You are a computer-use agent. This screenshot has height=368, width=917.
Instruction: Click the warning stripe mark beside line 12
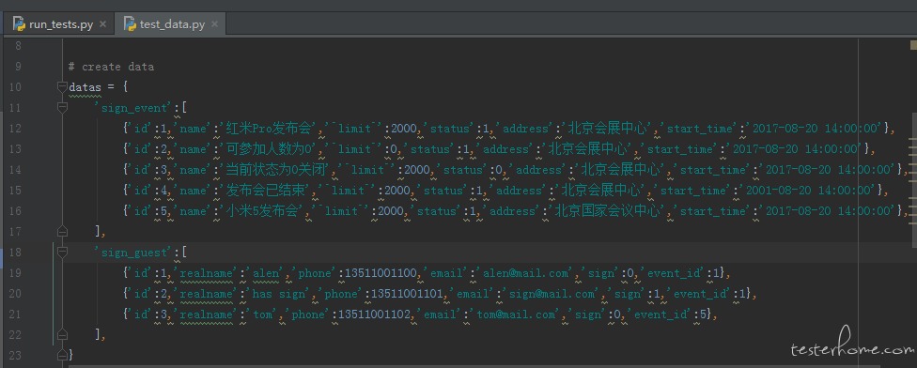(x=913, y=139)
